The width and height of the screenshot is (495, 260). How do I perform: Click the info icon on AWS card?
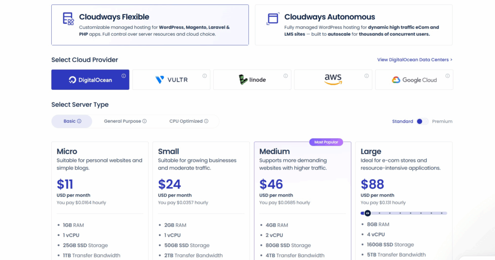366,76
